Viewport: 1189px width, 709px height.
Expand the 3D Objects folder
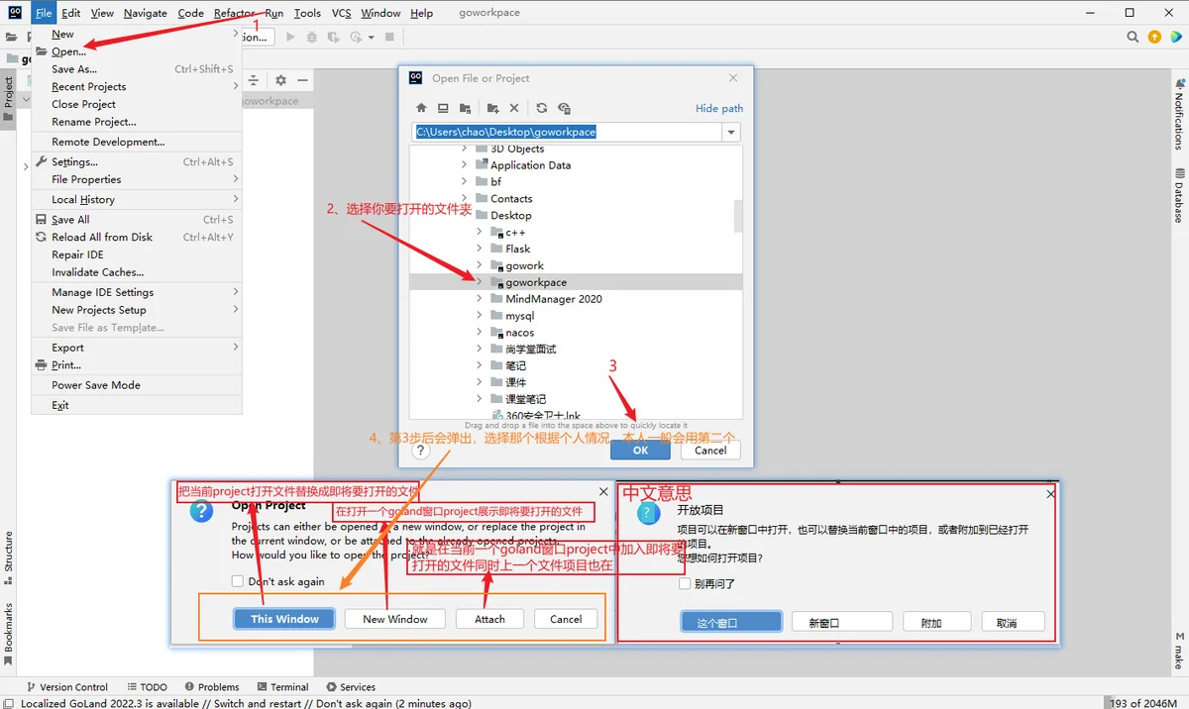tap(464, 149)
